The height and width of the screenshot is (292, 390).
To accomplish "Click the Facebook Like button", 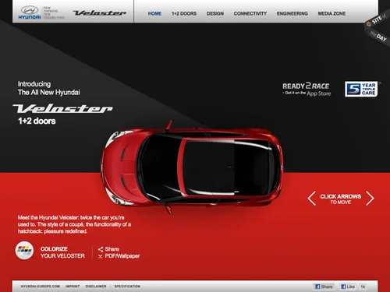I will [x=348, y=287].
